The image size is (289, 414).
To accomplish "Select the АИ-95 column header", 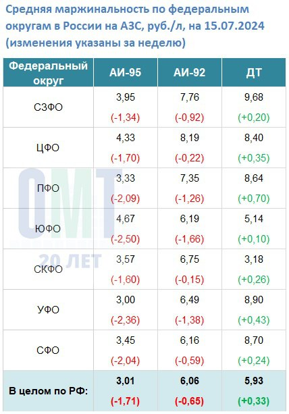I will click(126, 73).
